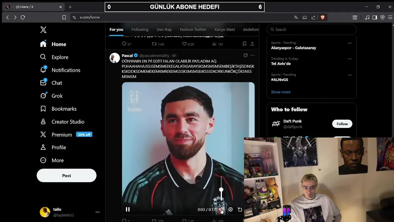Screen dimensions: 394x222
Task: Switch to the For you tab
Action: 116,30
